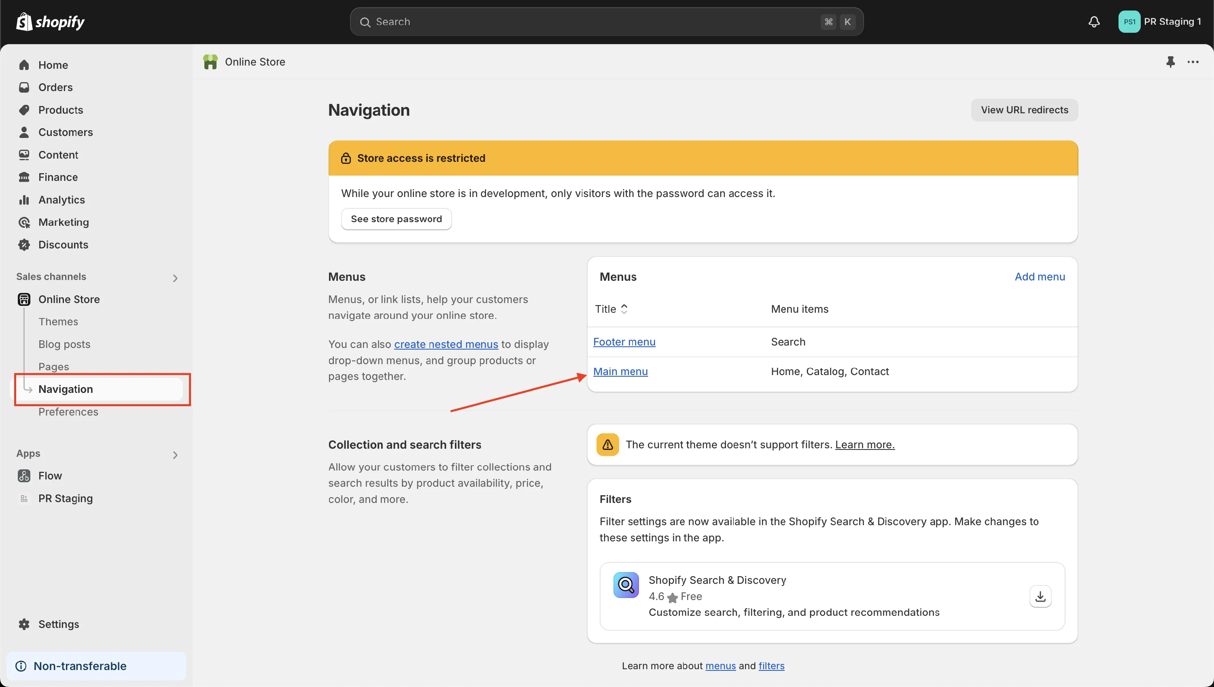Expand the Sales channels chevron
This screenshot has height=687, width=1214.
tap(175, 278)
